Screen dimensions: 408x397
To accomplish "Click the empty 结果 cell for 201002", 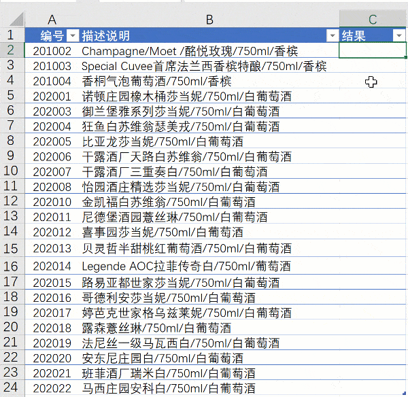I will coord(373,50).
